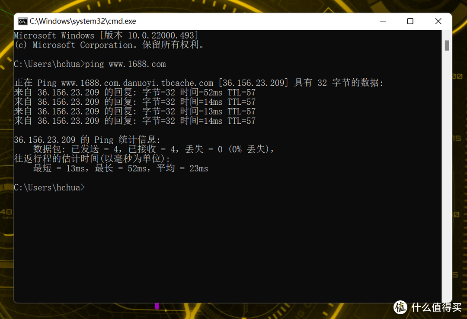Click the reply line with 时间=52ms
Image resolution: width=467 pixels, height=319 pixels.
[135, 93]
